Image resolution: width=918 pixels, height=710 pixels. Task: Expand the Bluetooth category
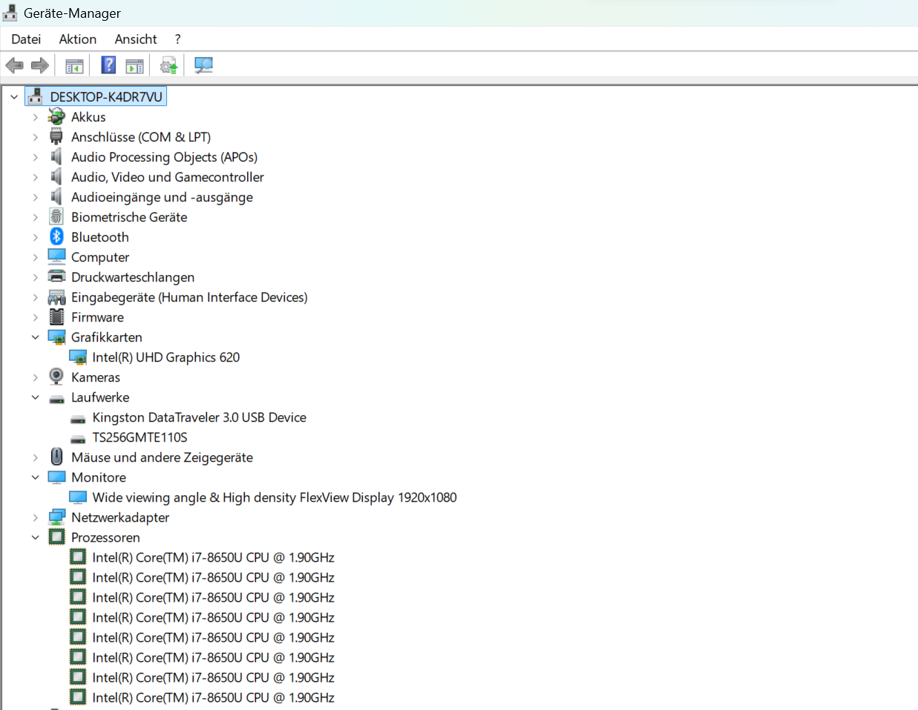35,236
